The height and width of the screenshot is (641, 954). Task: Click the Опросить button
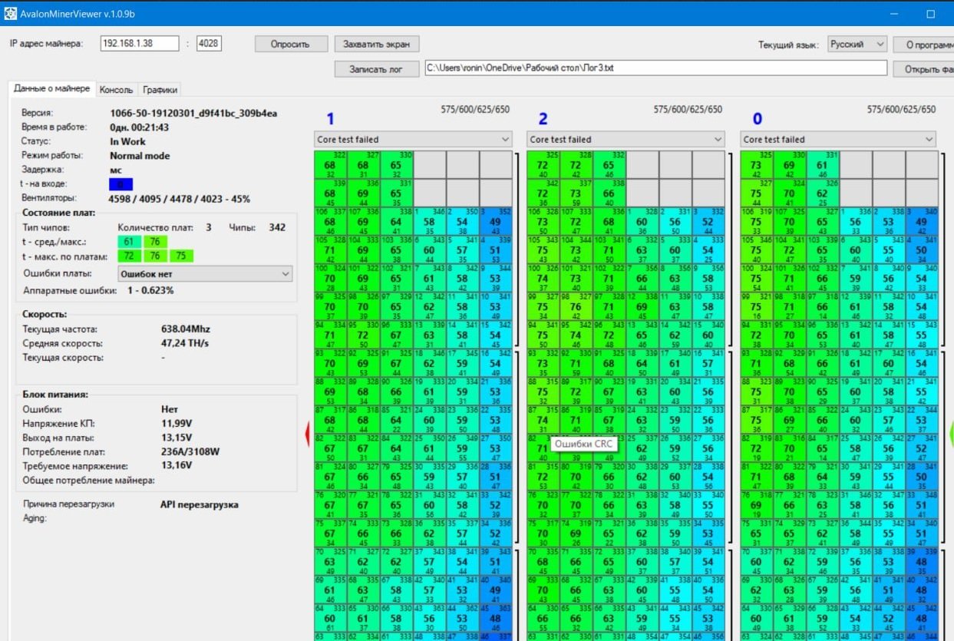point(291,44)
